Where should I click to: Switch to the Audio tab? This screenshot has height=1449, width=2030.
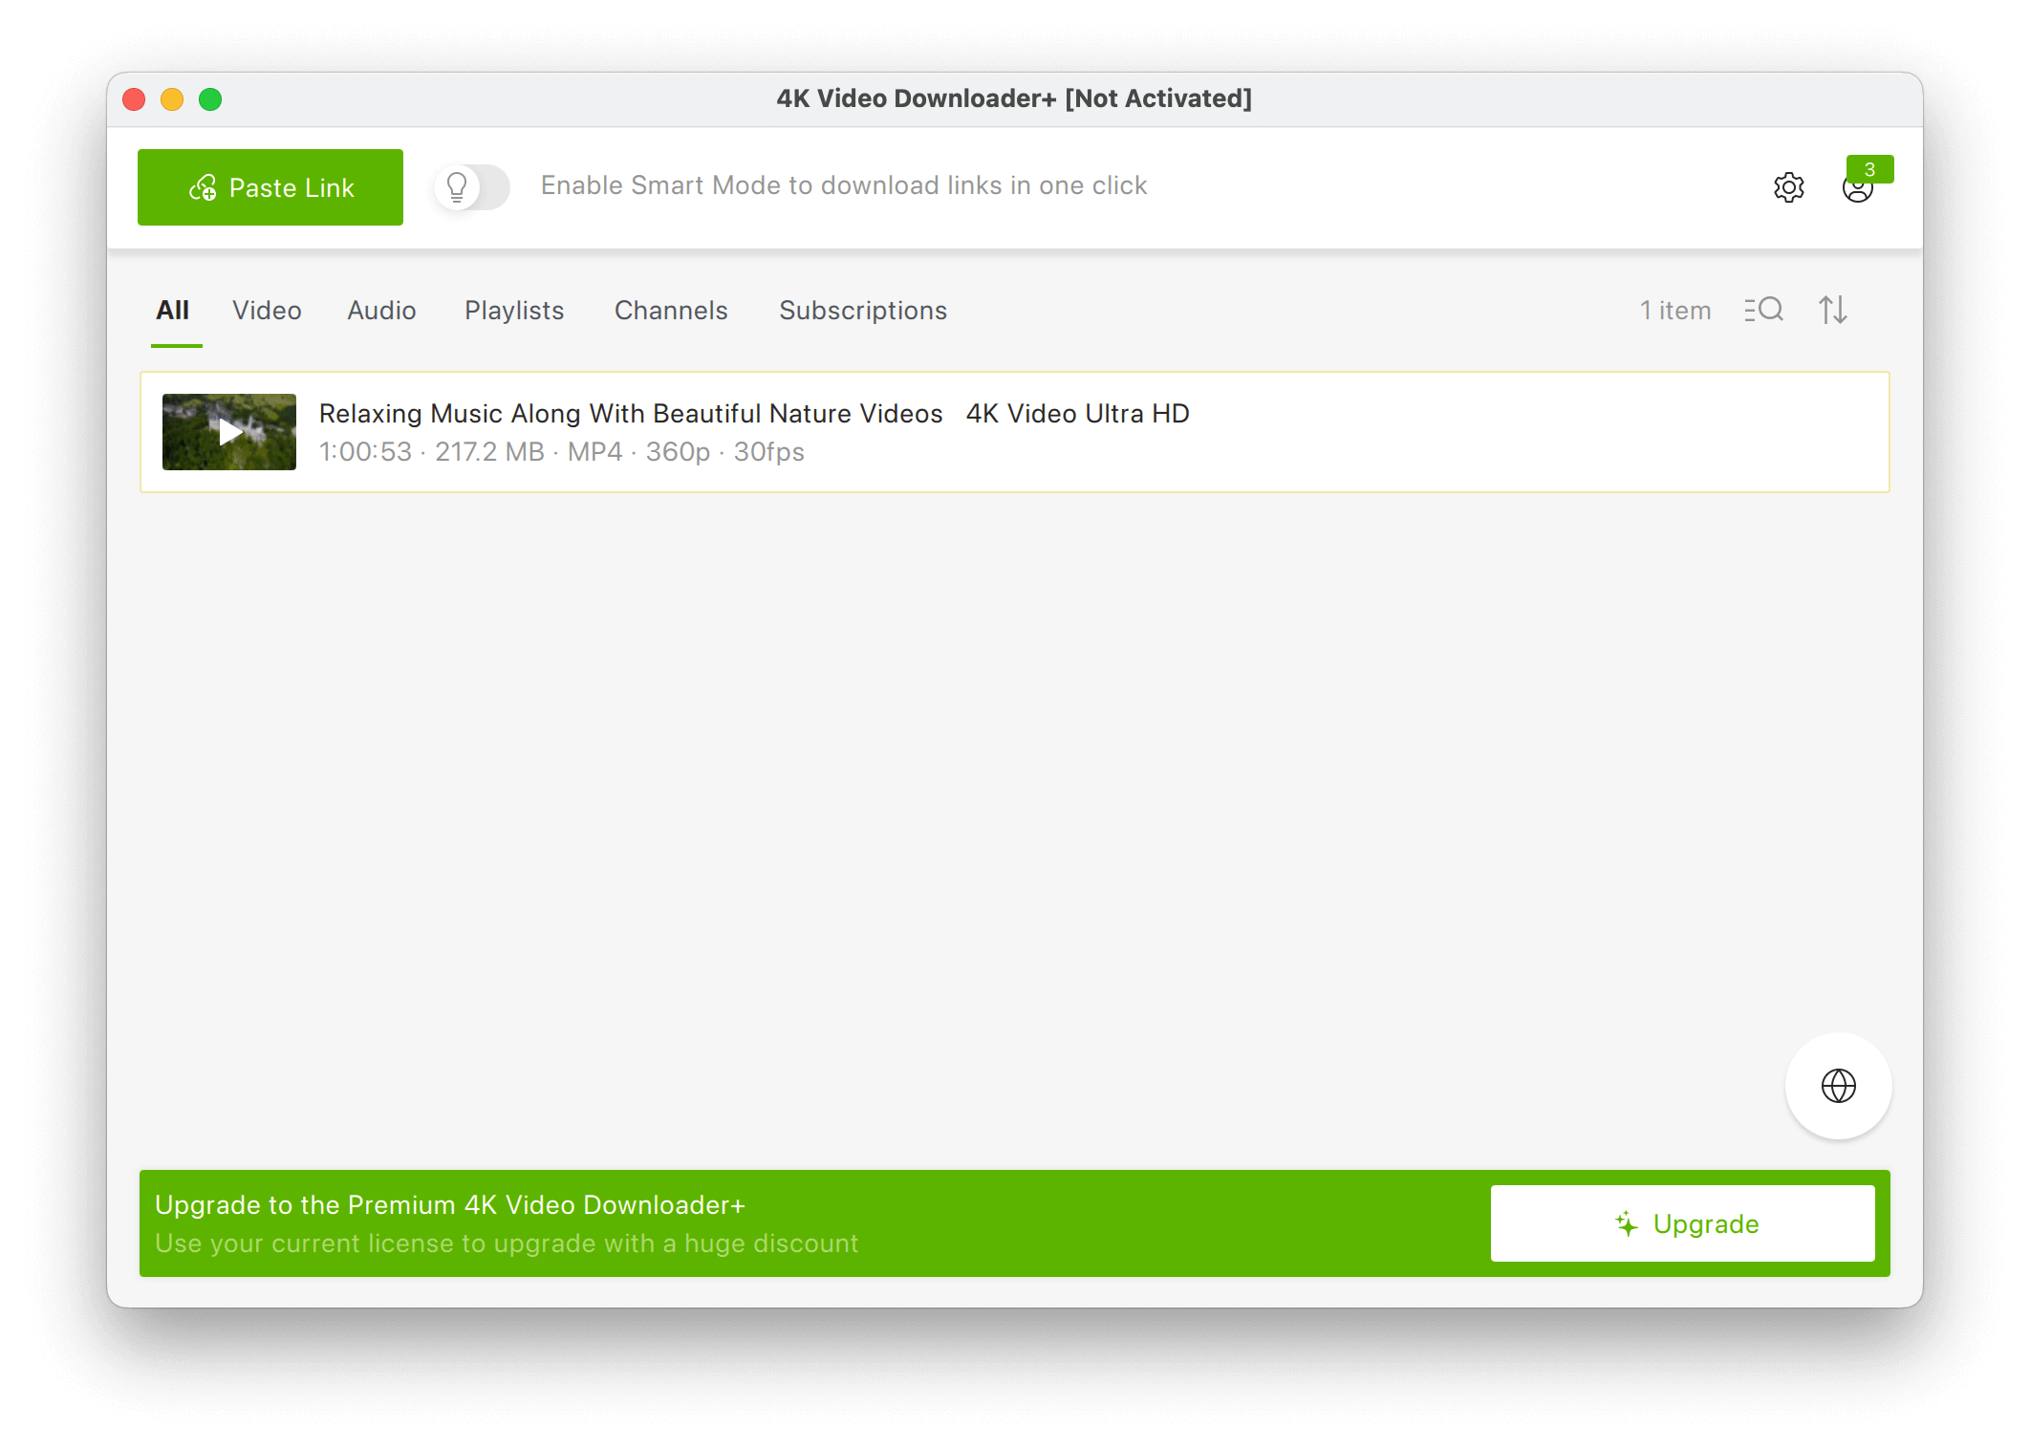[x=381, y=311]
